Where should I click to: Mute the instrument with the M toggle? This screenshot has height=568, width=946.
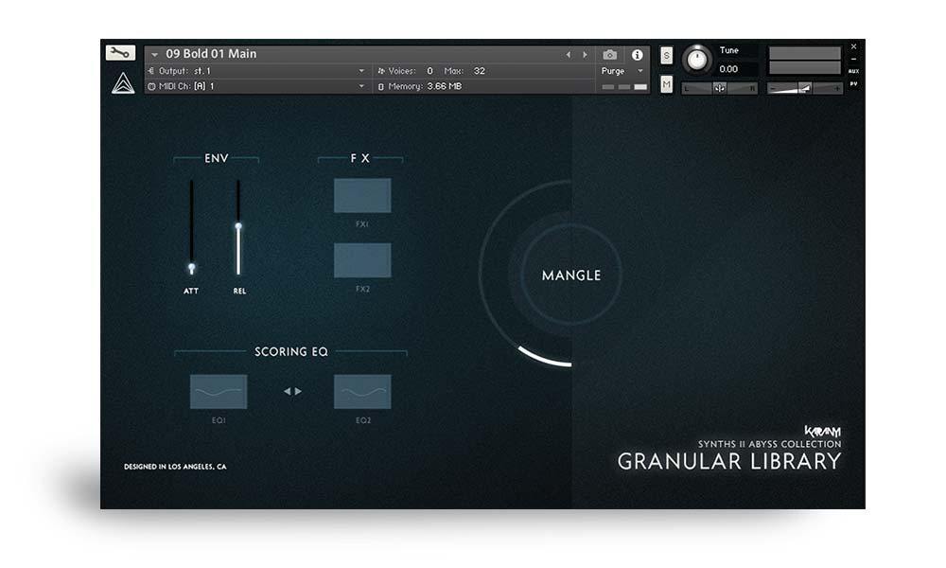point(667,82)
